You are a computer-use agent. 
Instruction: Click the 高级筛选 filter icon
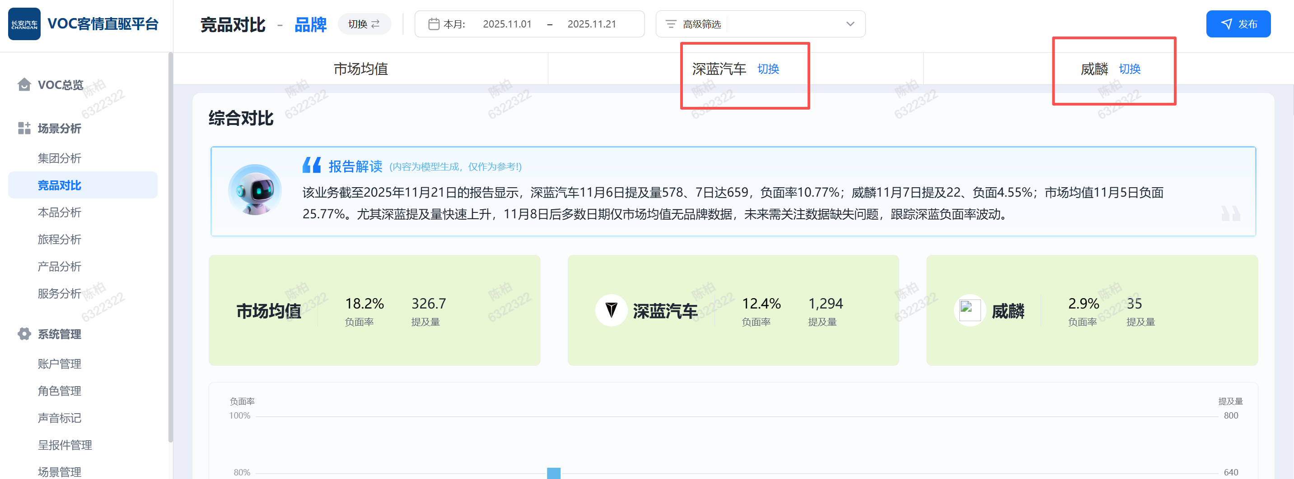pyautogui.click(x=671, y=24)
